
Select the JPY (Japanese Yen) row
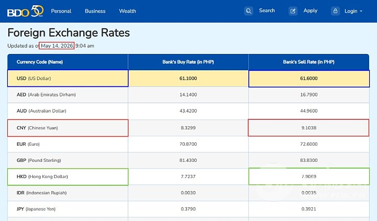point(188,209)
